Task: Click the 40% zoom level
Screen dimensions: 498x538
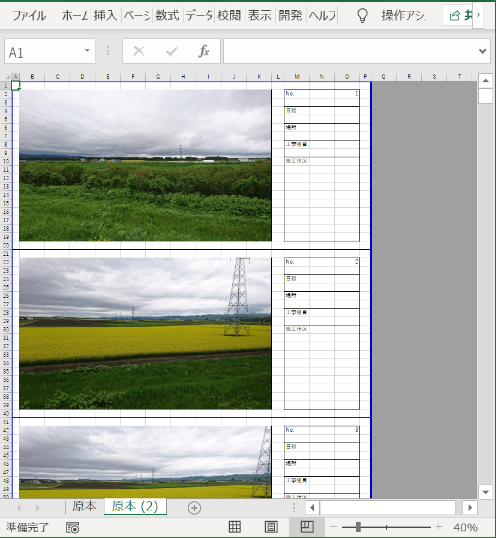Action: click(466, 527)
